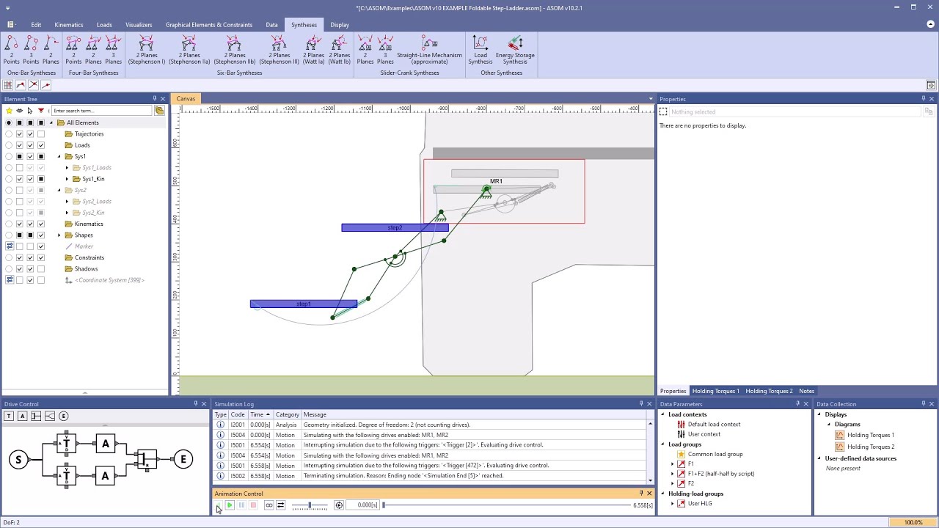
Task: Toggle back-and-forth animation mode icon
Action: tap(280, 505)
